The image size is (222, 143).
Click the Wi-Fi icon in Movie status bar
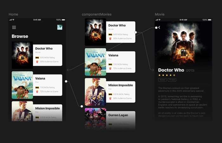[x=160, y=20]
